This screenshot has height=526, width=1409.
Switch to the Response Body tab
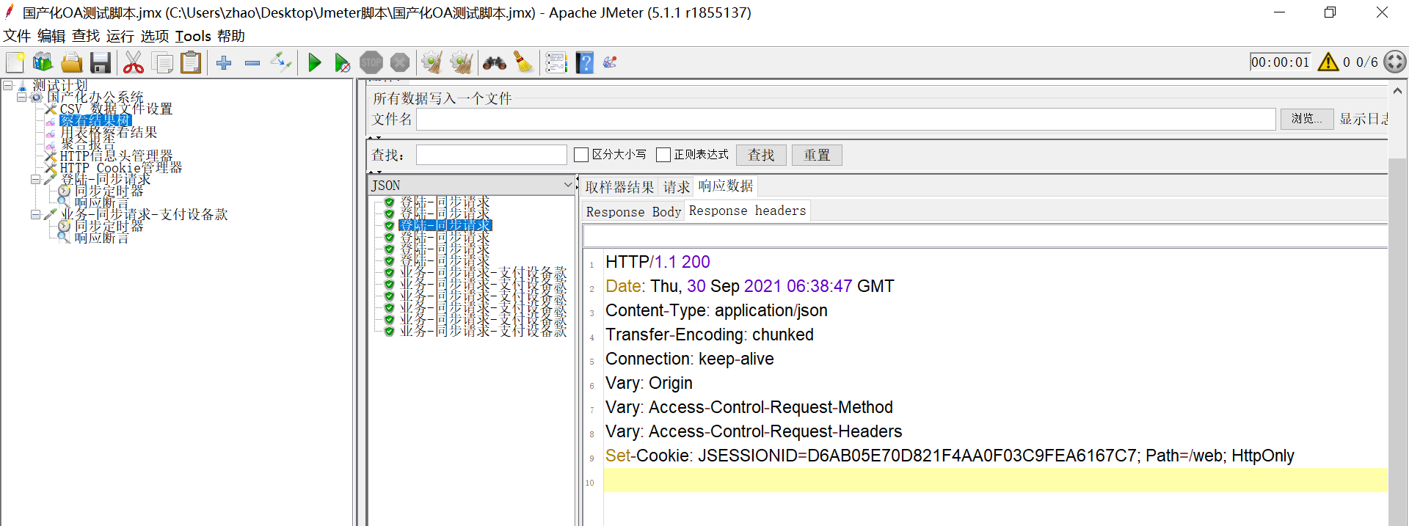[633, 211]
